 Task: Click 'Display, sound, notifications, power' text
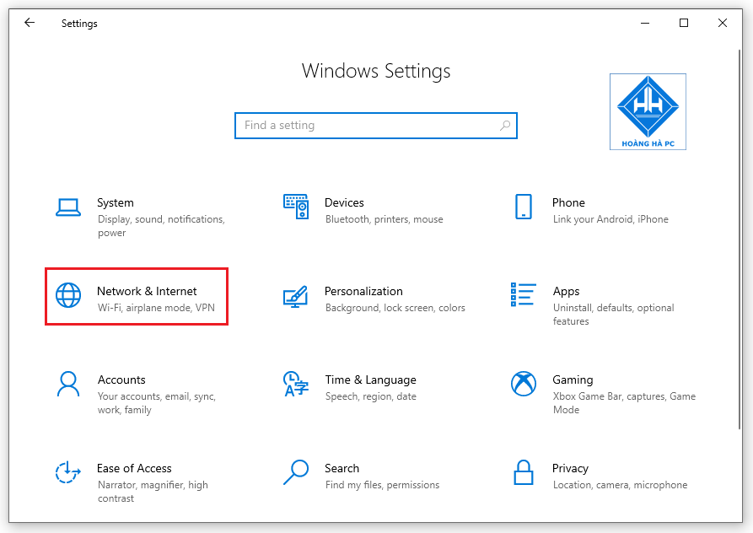161,226
